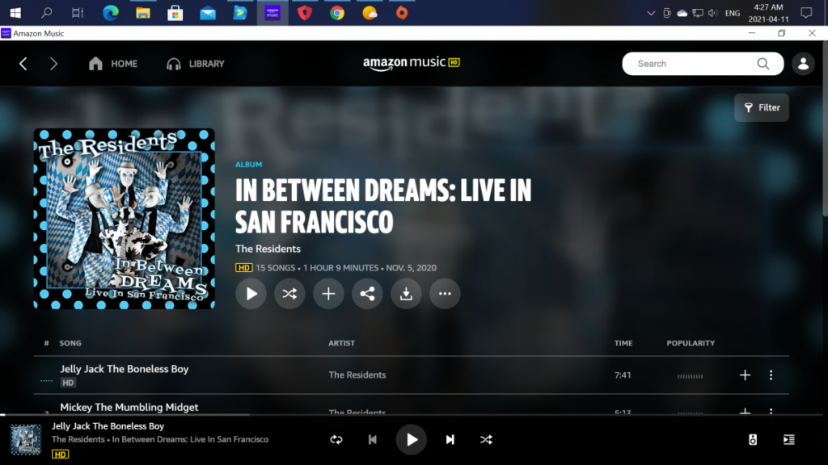
Task: Download the album
Action: [406, 294]
